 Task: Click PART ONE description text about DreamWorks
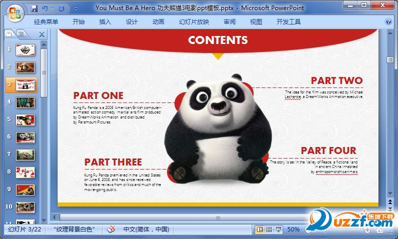[117, 114]
